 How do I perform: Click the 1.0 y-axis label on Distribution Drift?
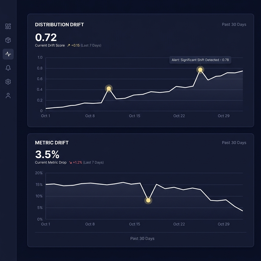(40, 57)
